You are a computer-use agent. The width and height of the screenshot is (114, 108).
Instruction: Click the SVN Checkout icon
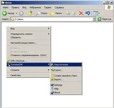tap(9, 61)
